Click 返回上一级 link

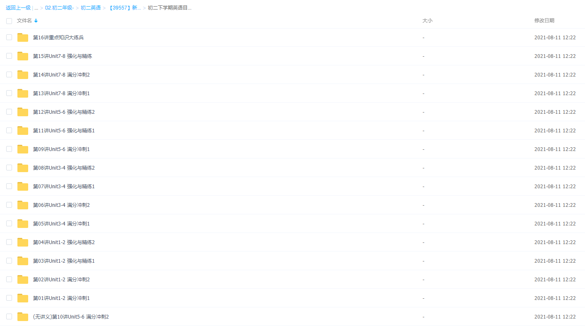18,8
